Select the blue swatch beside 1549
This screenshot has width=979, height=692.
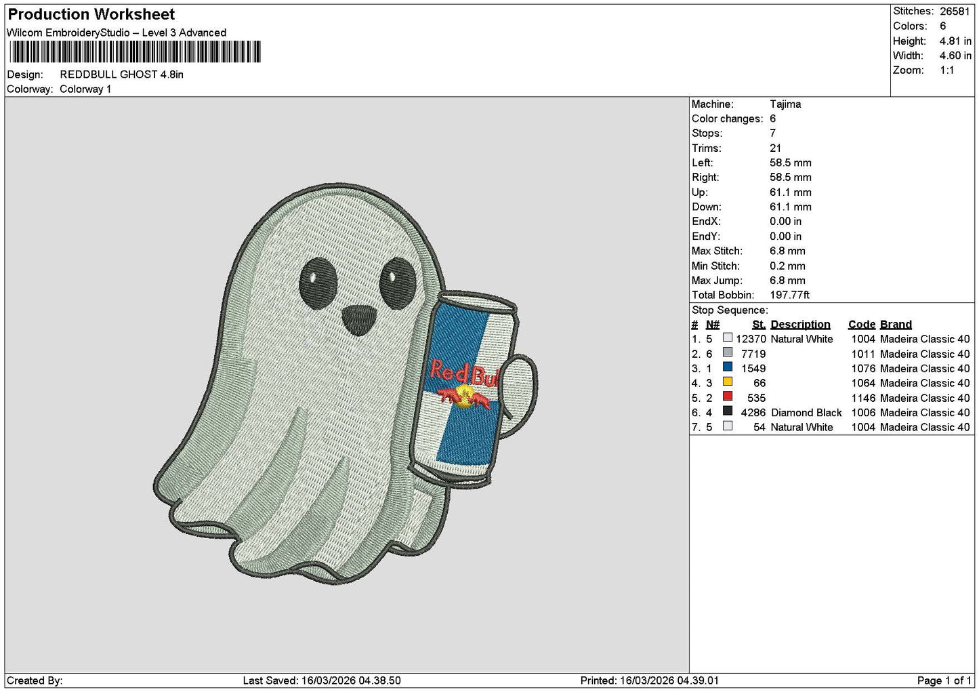[x=728, y=367]
